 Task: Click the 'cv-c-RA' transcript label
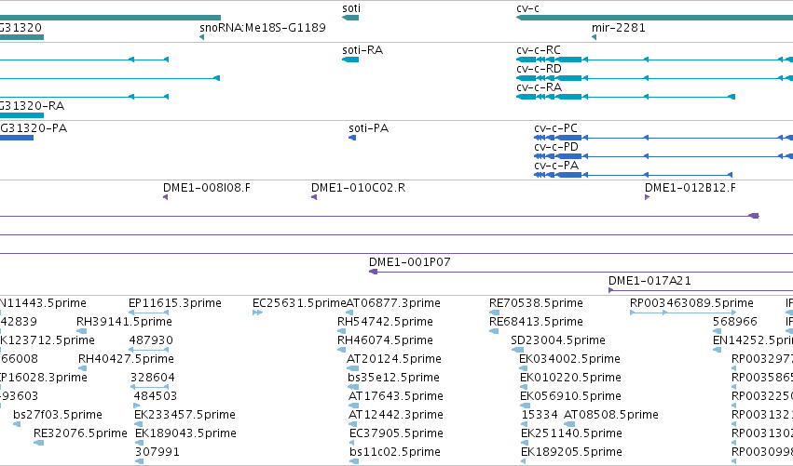(539, 87)
